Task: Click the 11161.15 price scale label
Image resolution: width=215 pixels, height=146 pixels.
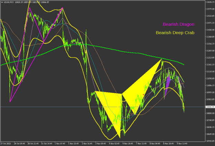Action: tap(210, 65)
